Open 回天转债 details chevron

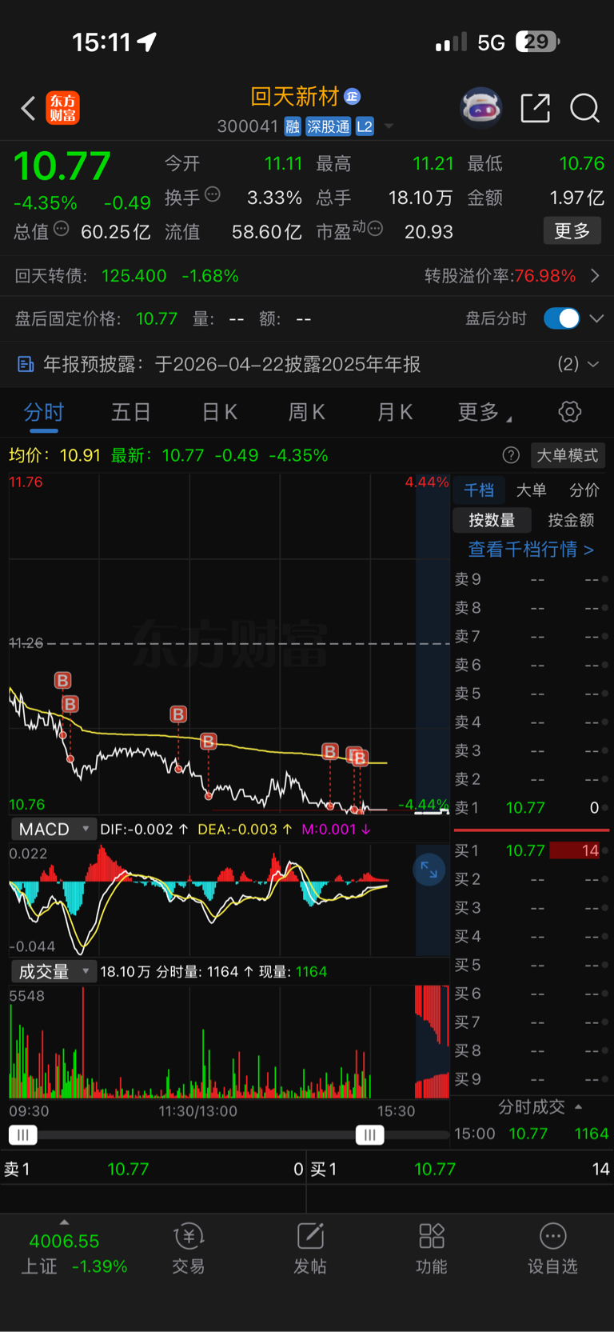[596, 276]
